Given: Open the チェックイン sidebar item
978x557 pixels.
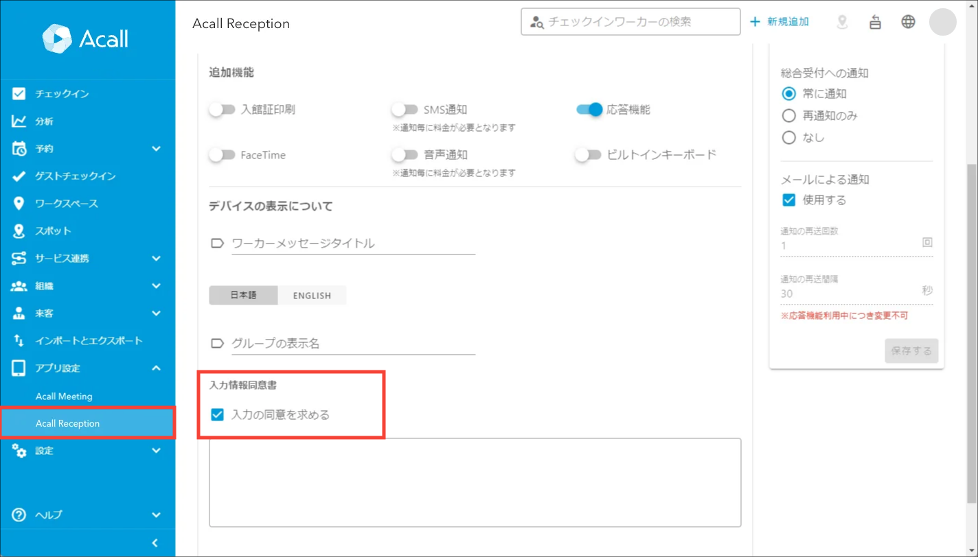Looking at the screenshot, I should (x=88, y=94).
